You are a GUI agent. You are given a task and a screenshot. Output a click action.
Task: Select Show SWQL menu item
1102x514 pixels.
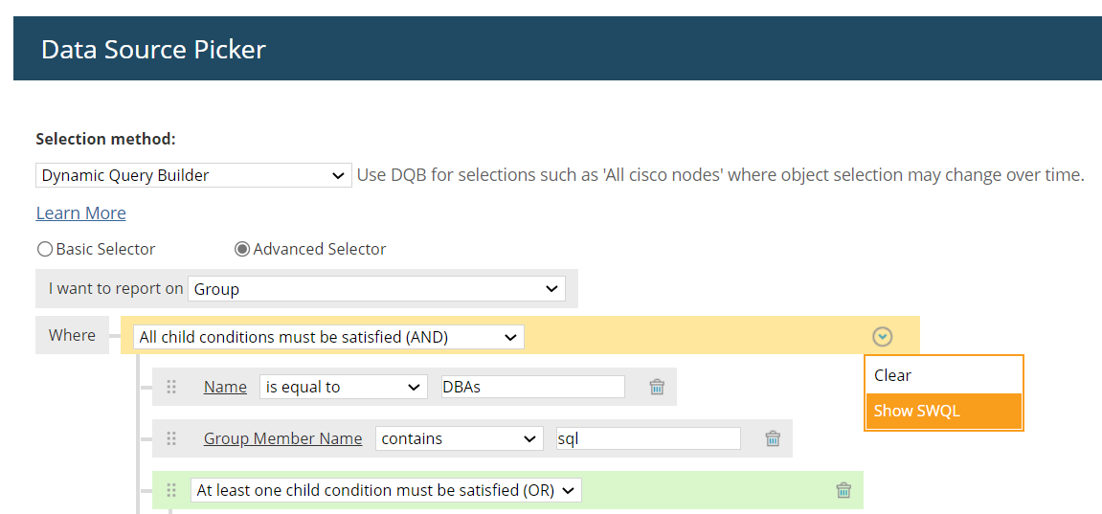(x=943, y=412)
